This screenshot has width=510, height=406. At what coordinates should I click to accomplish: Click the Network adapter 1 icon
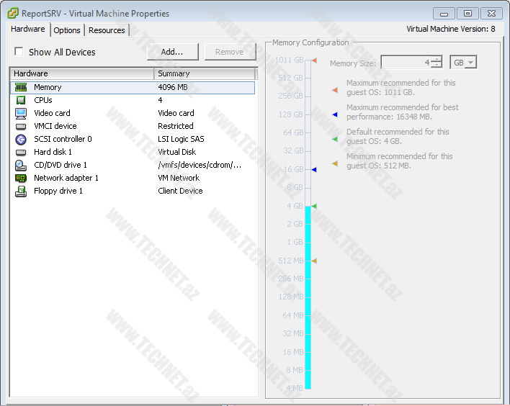[21, 178]
